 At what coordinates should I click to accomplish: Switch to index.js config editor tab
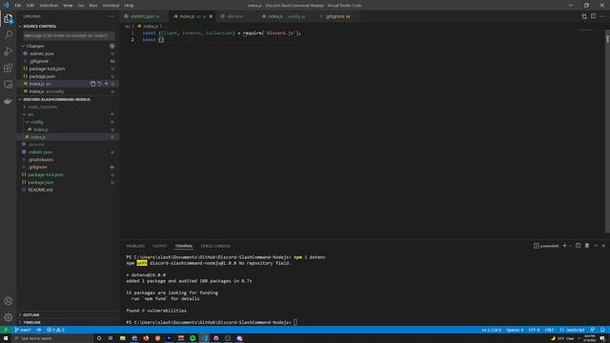tap(285, 16)
